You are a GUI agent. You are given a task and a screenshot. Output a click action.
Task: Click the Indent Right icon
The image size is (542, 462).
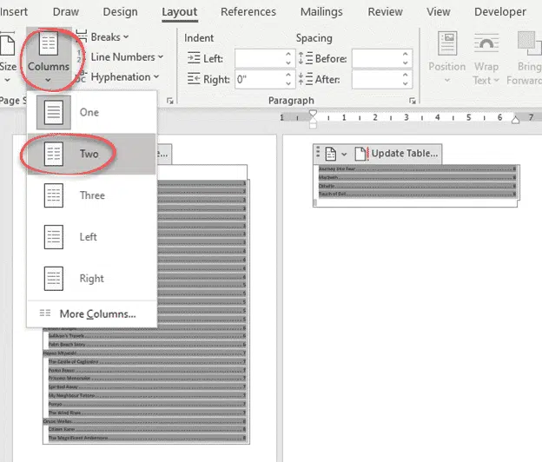tap(194, 79)
